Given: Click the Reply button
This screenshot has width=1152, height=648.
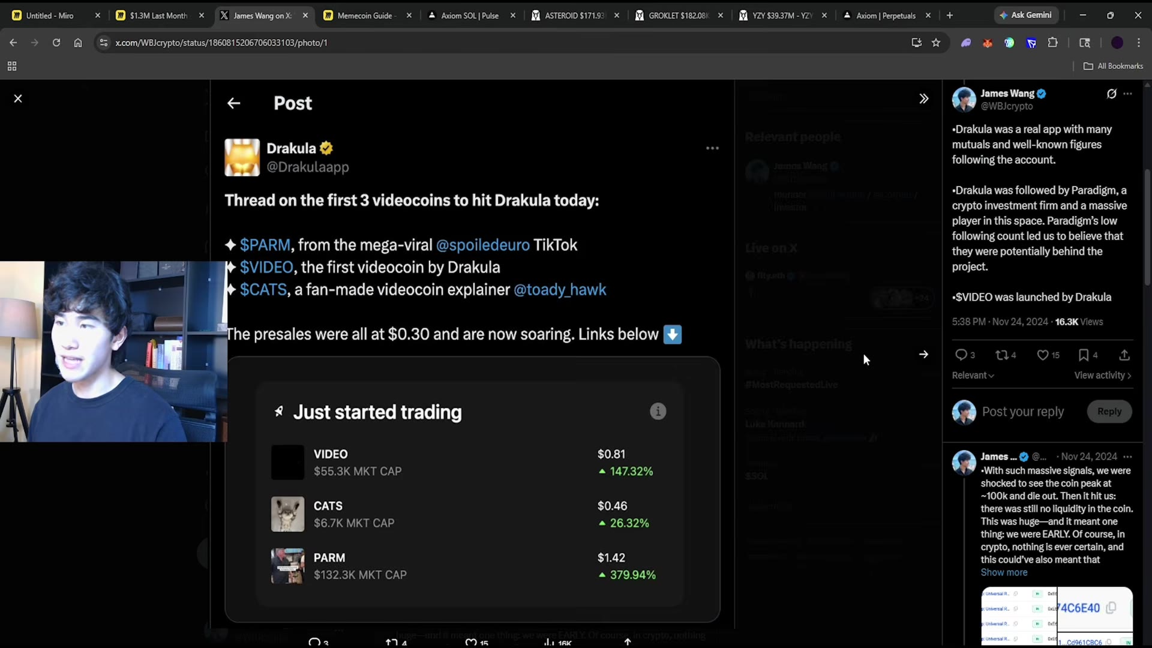Looking at the screenshot, I should point(1109,412).
